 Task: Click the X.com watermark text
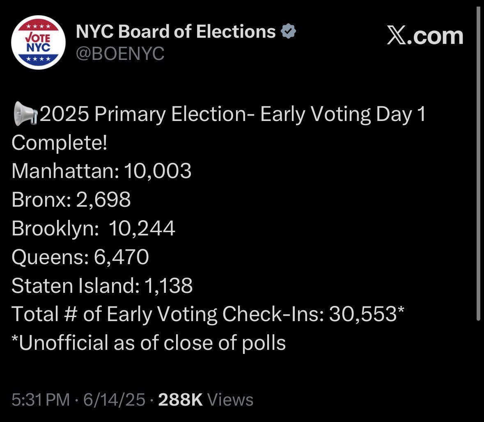coord(425,36)
